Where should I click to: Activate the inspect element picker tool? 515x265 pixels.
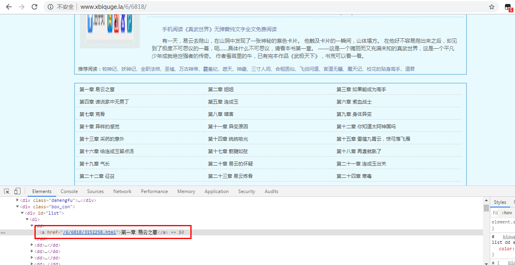(7, 191)
